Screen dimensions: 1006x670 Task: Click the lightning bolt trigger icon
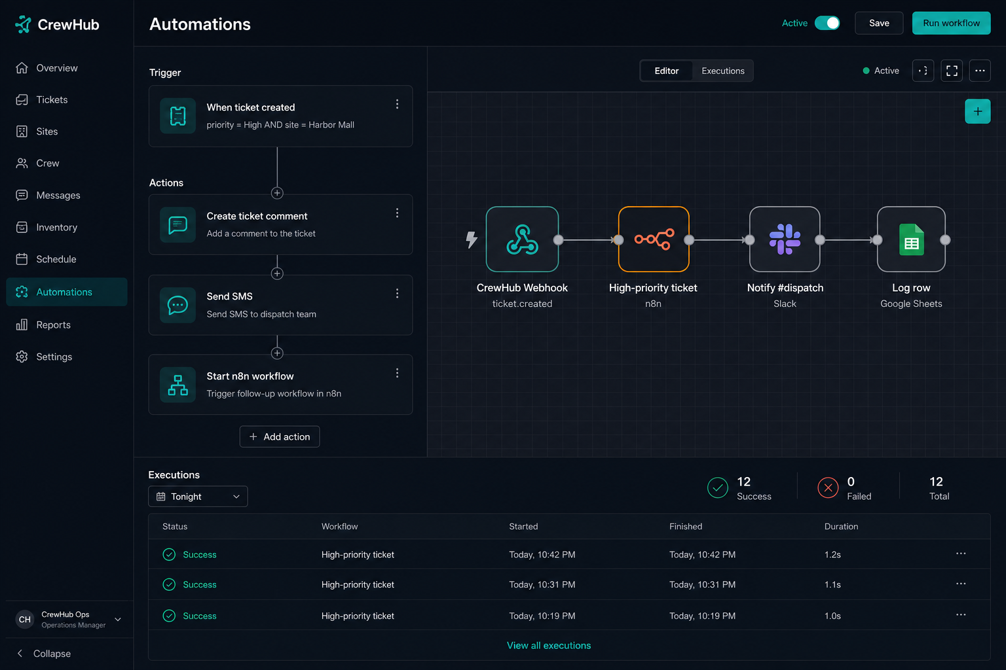click(472, 239)
